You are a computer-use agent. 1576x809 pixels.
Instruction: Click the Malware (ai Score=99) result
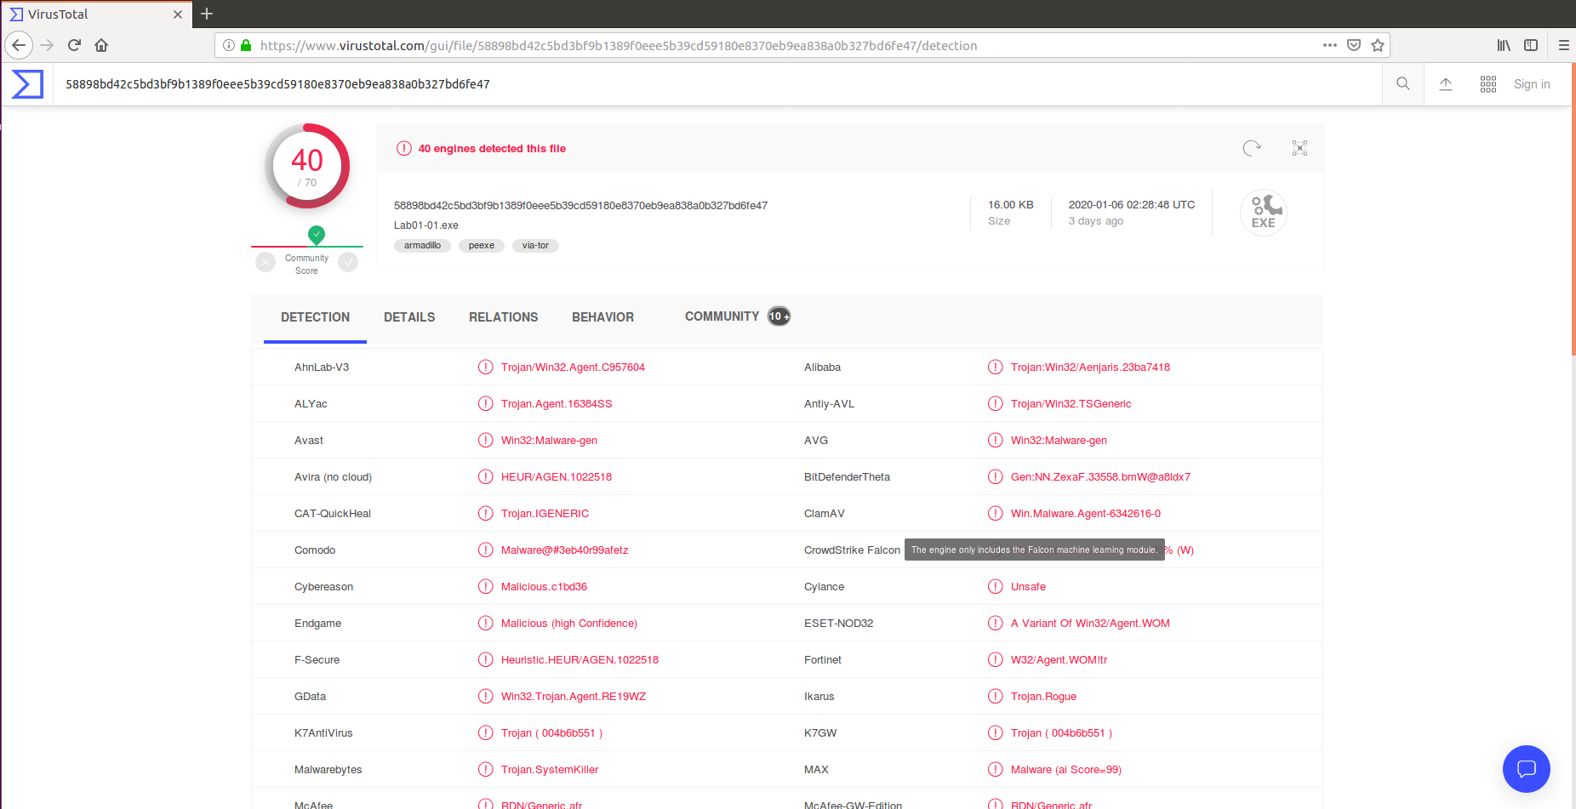[x=1065, y=770]
